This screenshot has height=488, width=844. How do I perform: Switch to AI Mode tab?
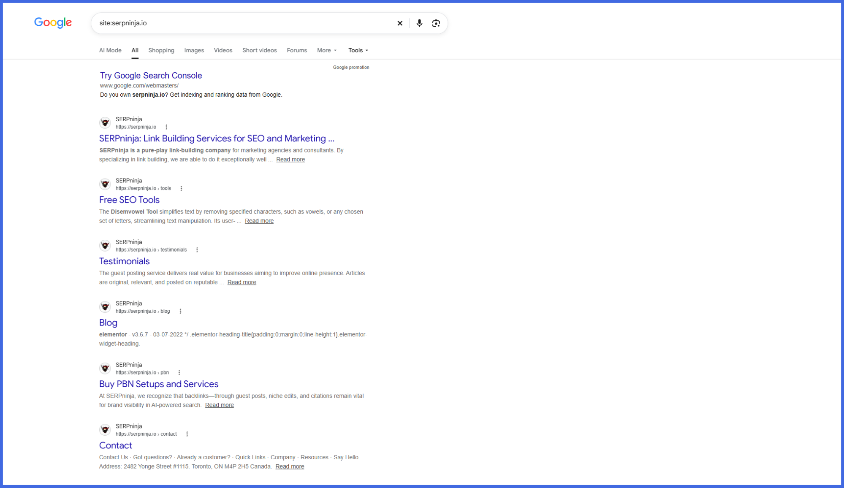click(110, 50)
